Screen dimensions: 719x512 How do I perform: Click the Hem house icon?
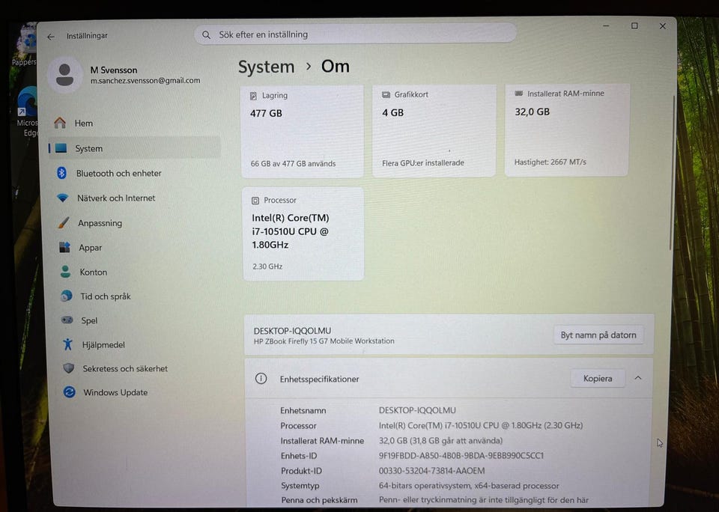click(x=60, y=123)
